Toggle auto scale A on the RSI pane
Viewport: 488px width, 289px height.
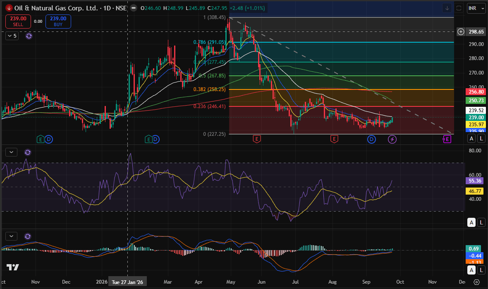tap(471, 222)
